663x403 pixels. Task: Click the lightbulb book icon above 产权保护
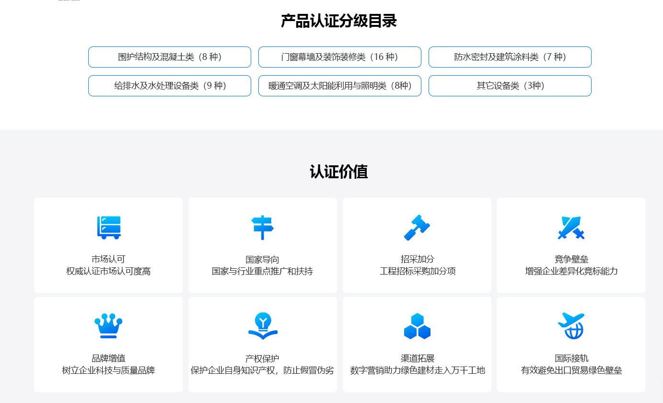[x=263, y=326]
